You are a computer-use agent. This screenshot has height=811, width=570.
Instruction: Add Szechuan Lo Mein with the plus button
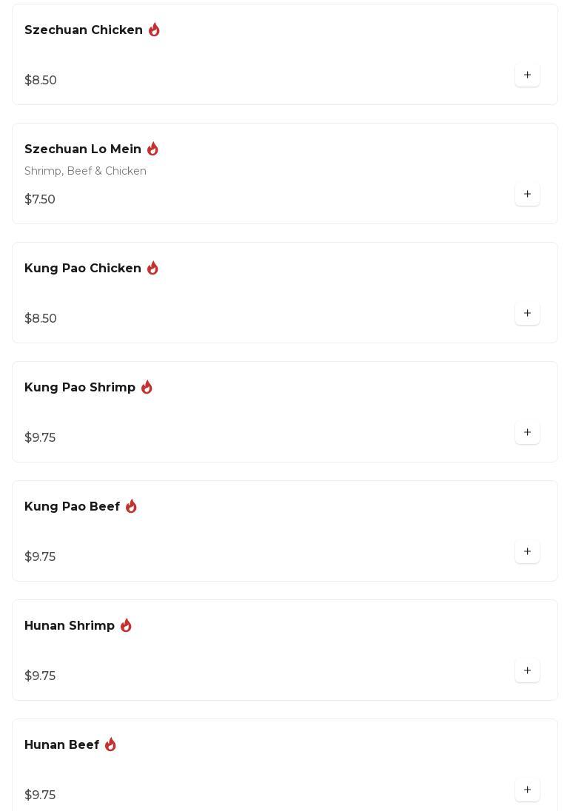tap(527, 194)
